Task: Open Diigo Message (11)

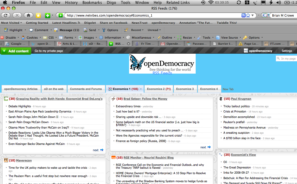Action: (x=67, y=30)
